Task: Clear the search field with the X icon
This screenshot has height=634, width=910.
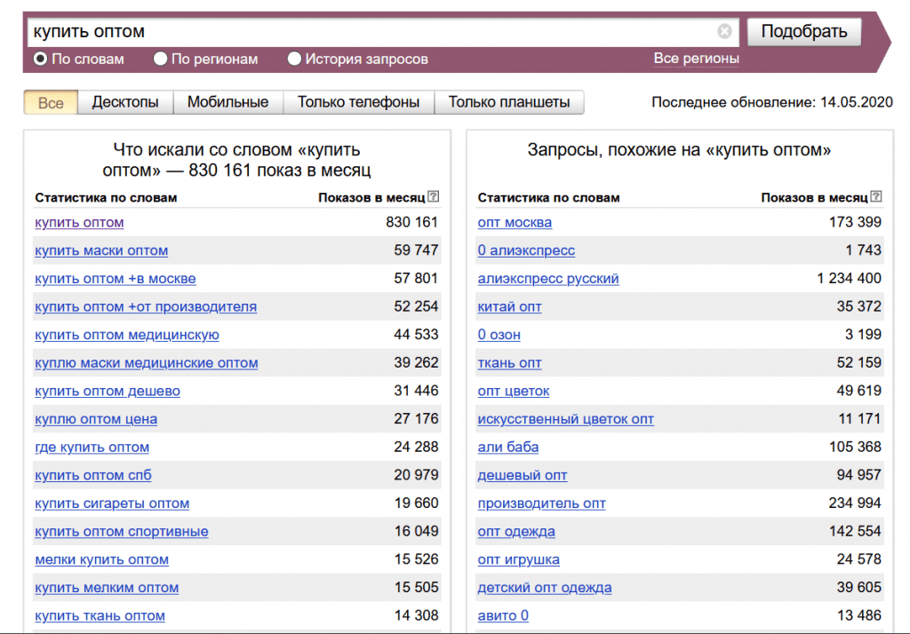Action: pos(724,32)
